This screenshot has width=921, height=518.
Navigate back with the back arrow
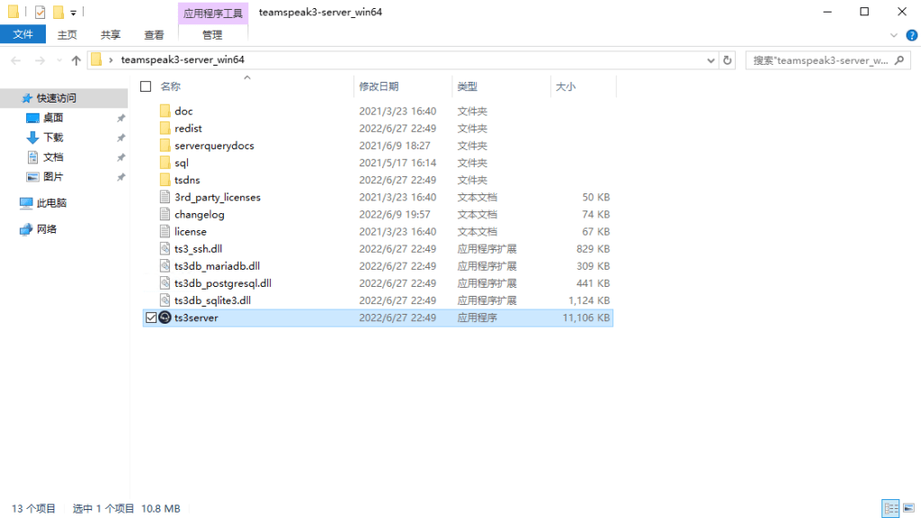(x=15, y=61)
